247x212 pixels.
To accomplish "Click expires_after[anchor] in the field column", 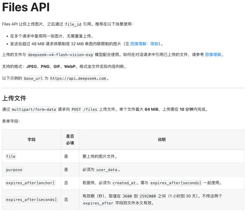I will click(30, 183).
